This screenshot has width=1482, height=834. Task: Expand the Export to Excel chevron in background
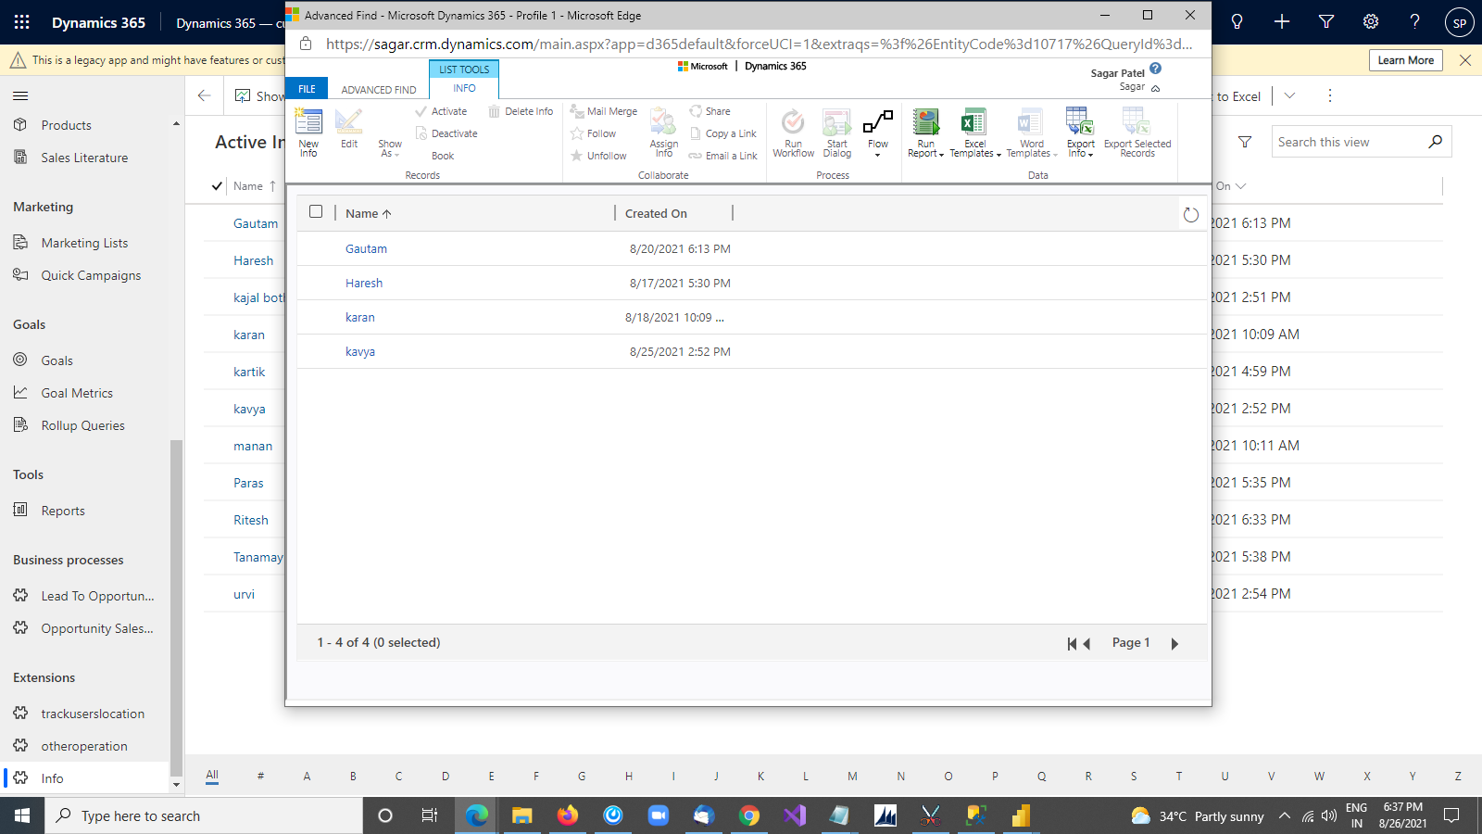[1289, 95]
